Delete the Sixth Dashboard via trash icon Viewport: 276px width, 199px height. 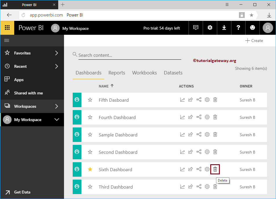215,169
